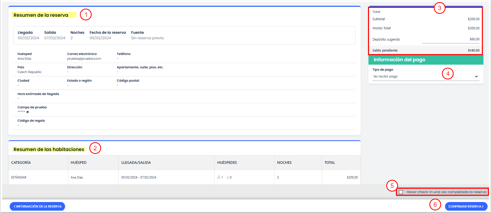The width and height of the screenshot is (491, 213).
Task: Select the ESTÁNDAR room row
Action: coord(19,177)
